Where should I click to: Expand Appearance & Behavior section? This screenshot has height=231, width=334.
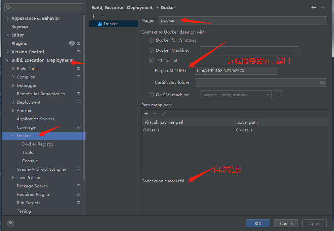point(8,18)
